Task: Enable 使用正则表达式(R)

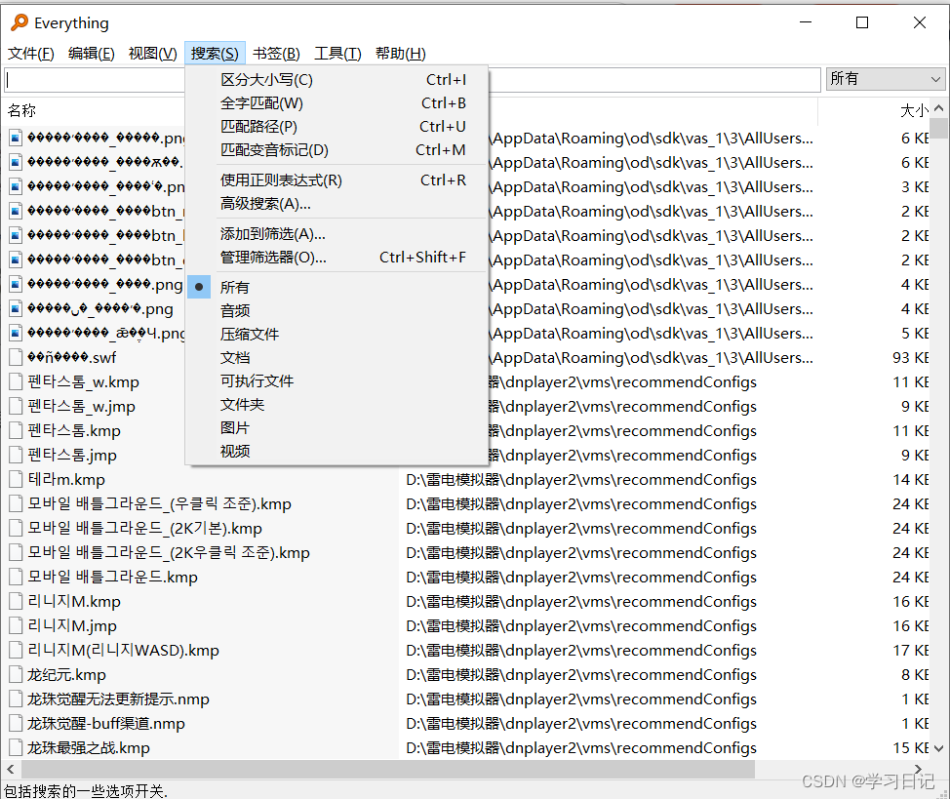Action: click(x=336, y=180)
